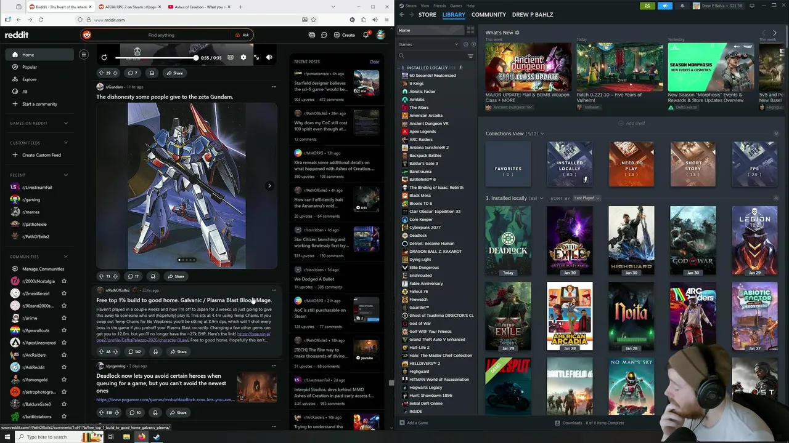The height and width of the screenshot is (443, 789).
Task: Favorite r/2000sNostalgia with star
Action: 63,281
